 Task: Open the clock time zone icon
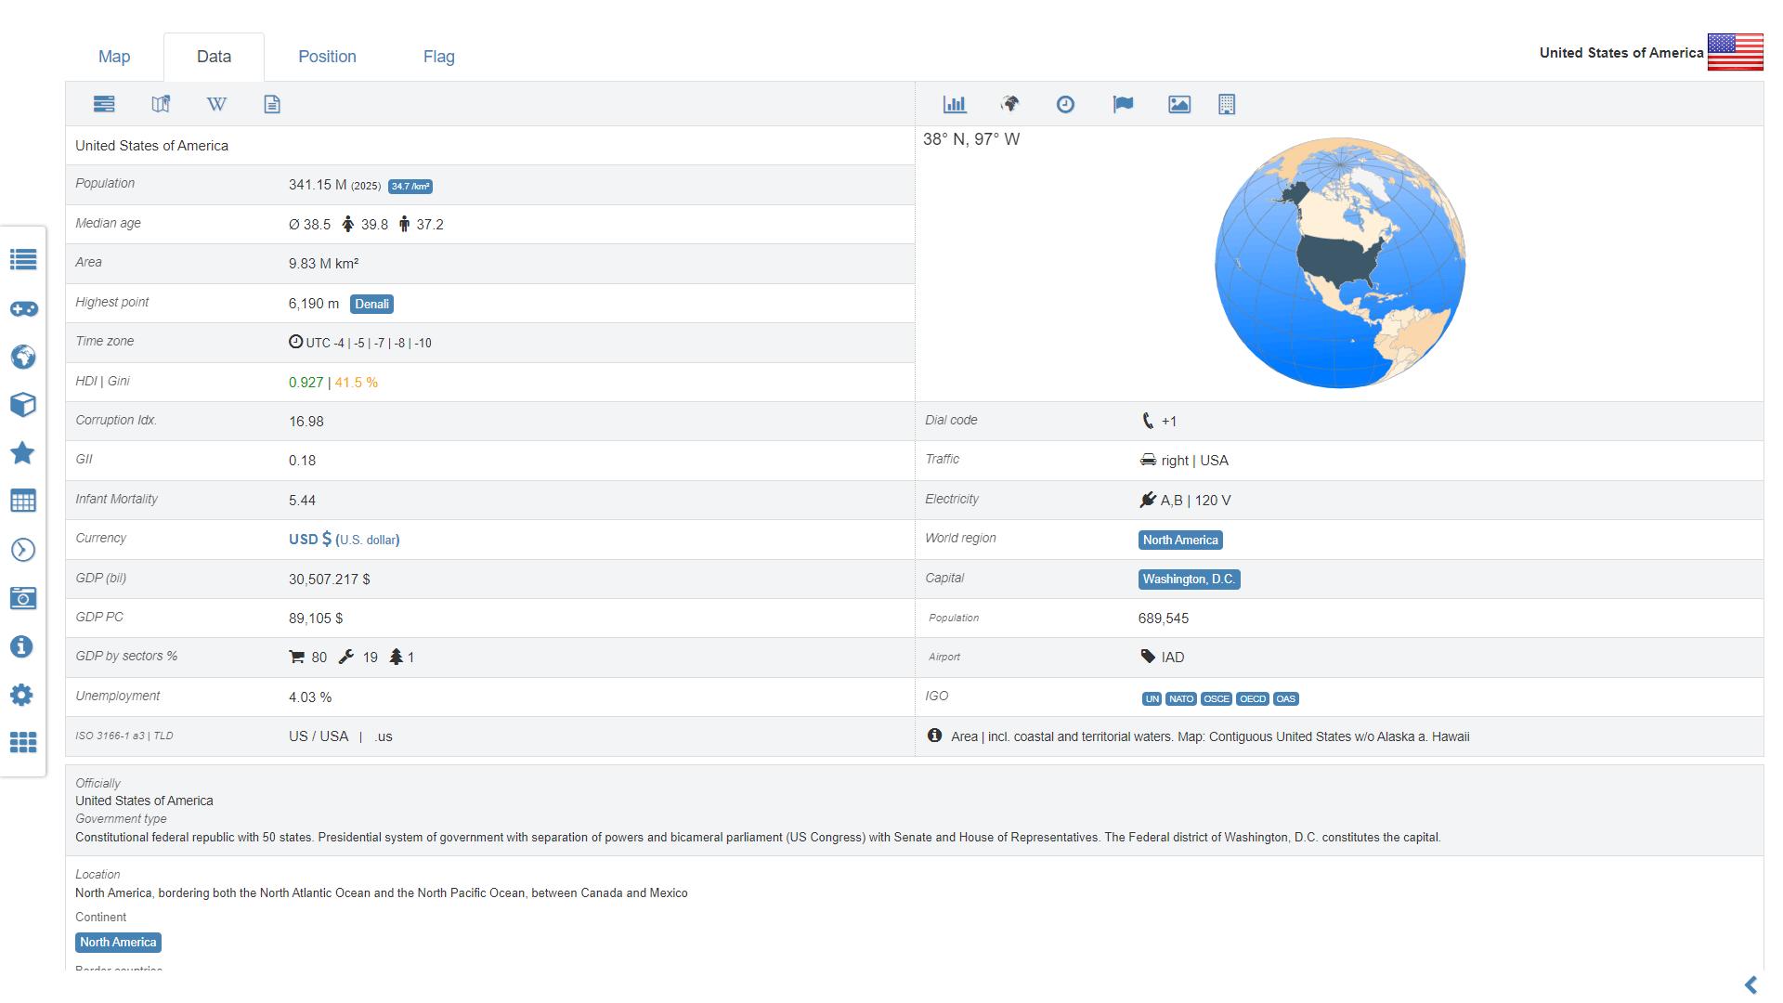tap(1065, 104)
